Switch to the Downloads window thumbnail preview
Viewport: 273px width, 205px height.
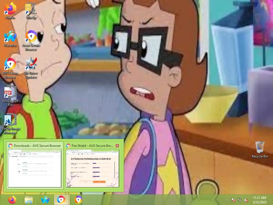(35, 168)
